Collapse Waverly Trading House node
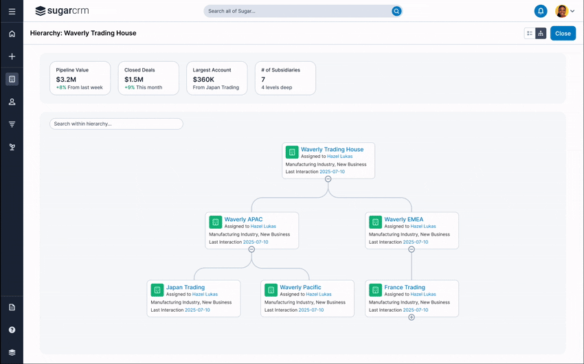This screenshot has width=584, height=364. (x=328, y=179)
